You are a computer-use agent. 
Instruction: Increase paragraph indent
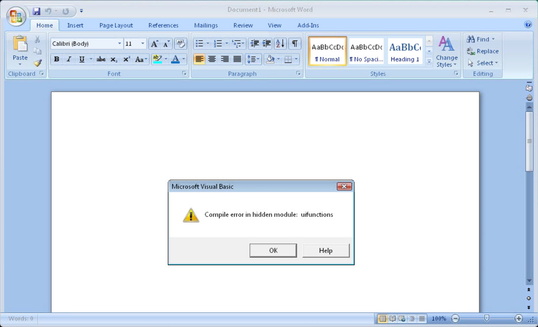click(267, 44)
